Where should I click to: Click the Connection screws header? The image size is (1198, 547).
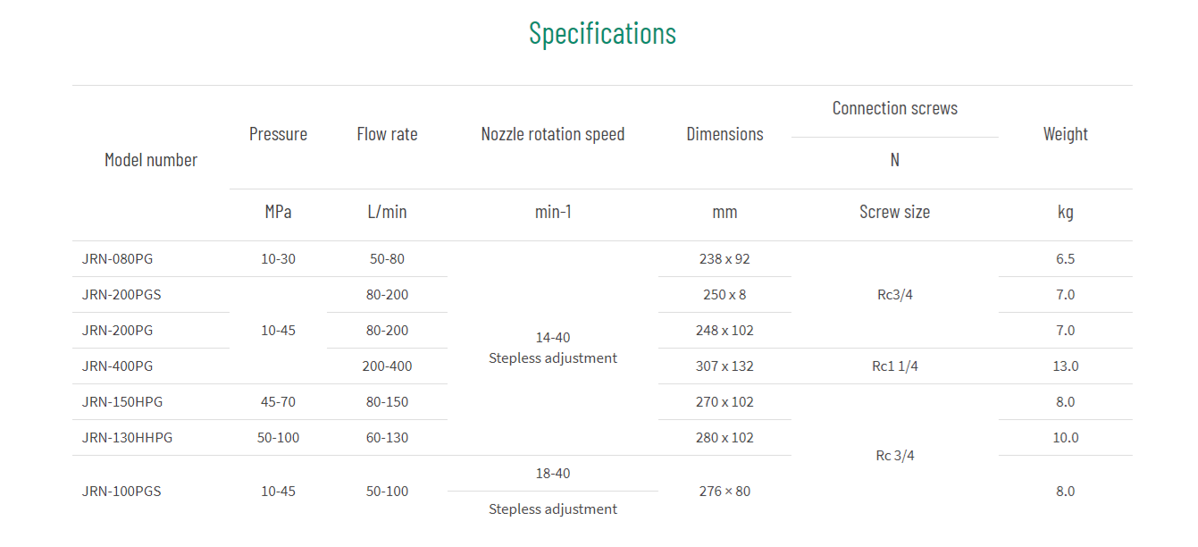[894, 108]
